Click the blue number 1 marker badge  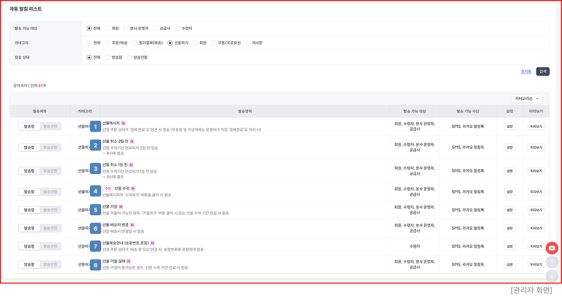[x=96, y=127]
